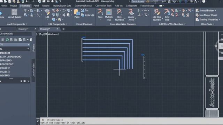The image size is (223, 125).
Task: Open the Circuit Builder dropdown arrow
Action: (14, 19)
